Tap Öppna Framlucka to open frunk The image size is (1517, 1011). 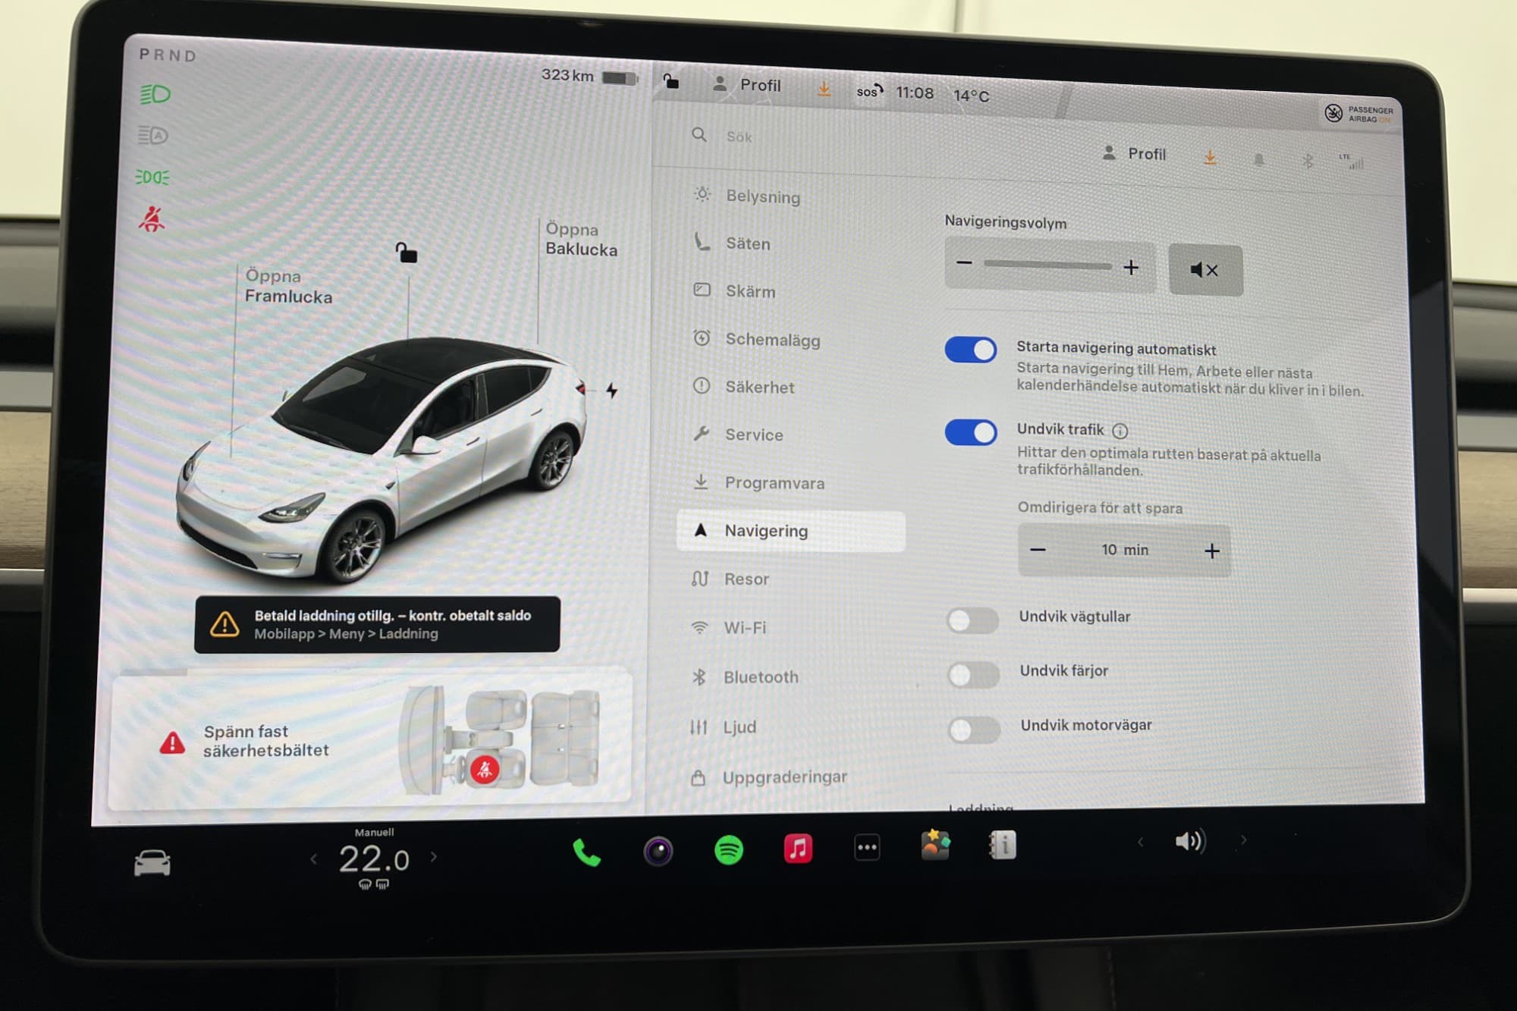click(288, 287)
